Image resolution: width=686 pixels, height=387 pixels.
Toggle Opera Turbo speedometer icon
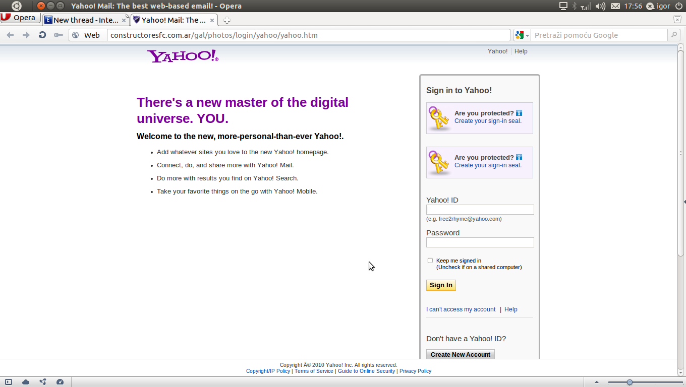click(60, 382)
